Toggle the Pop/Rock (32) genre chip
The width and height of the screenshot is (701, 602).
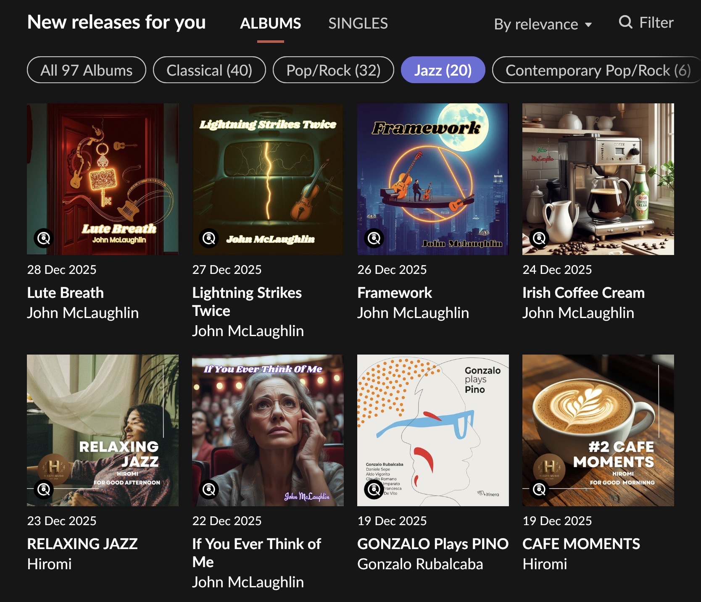[x=333, y=70]
